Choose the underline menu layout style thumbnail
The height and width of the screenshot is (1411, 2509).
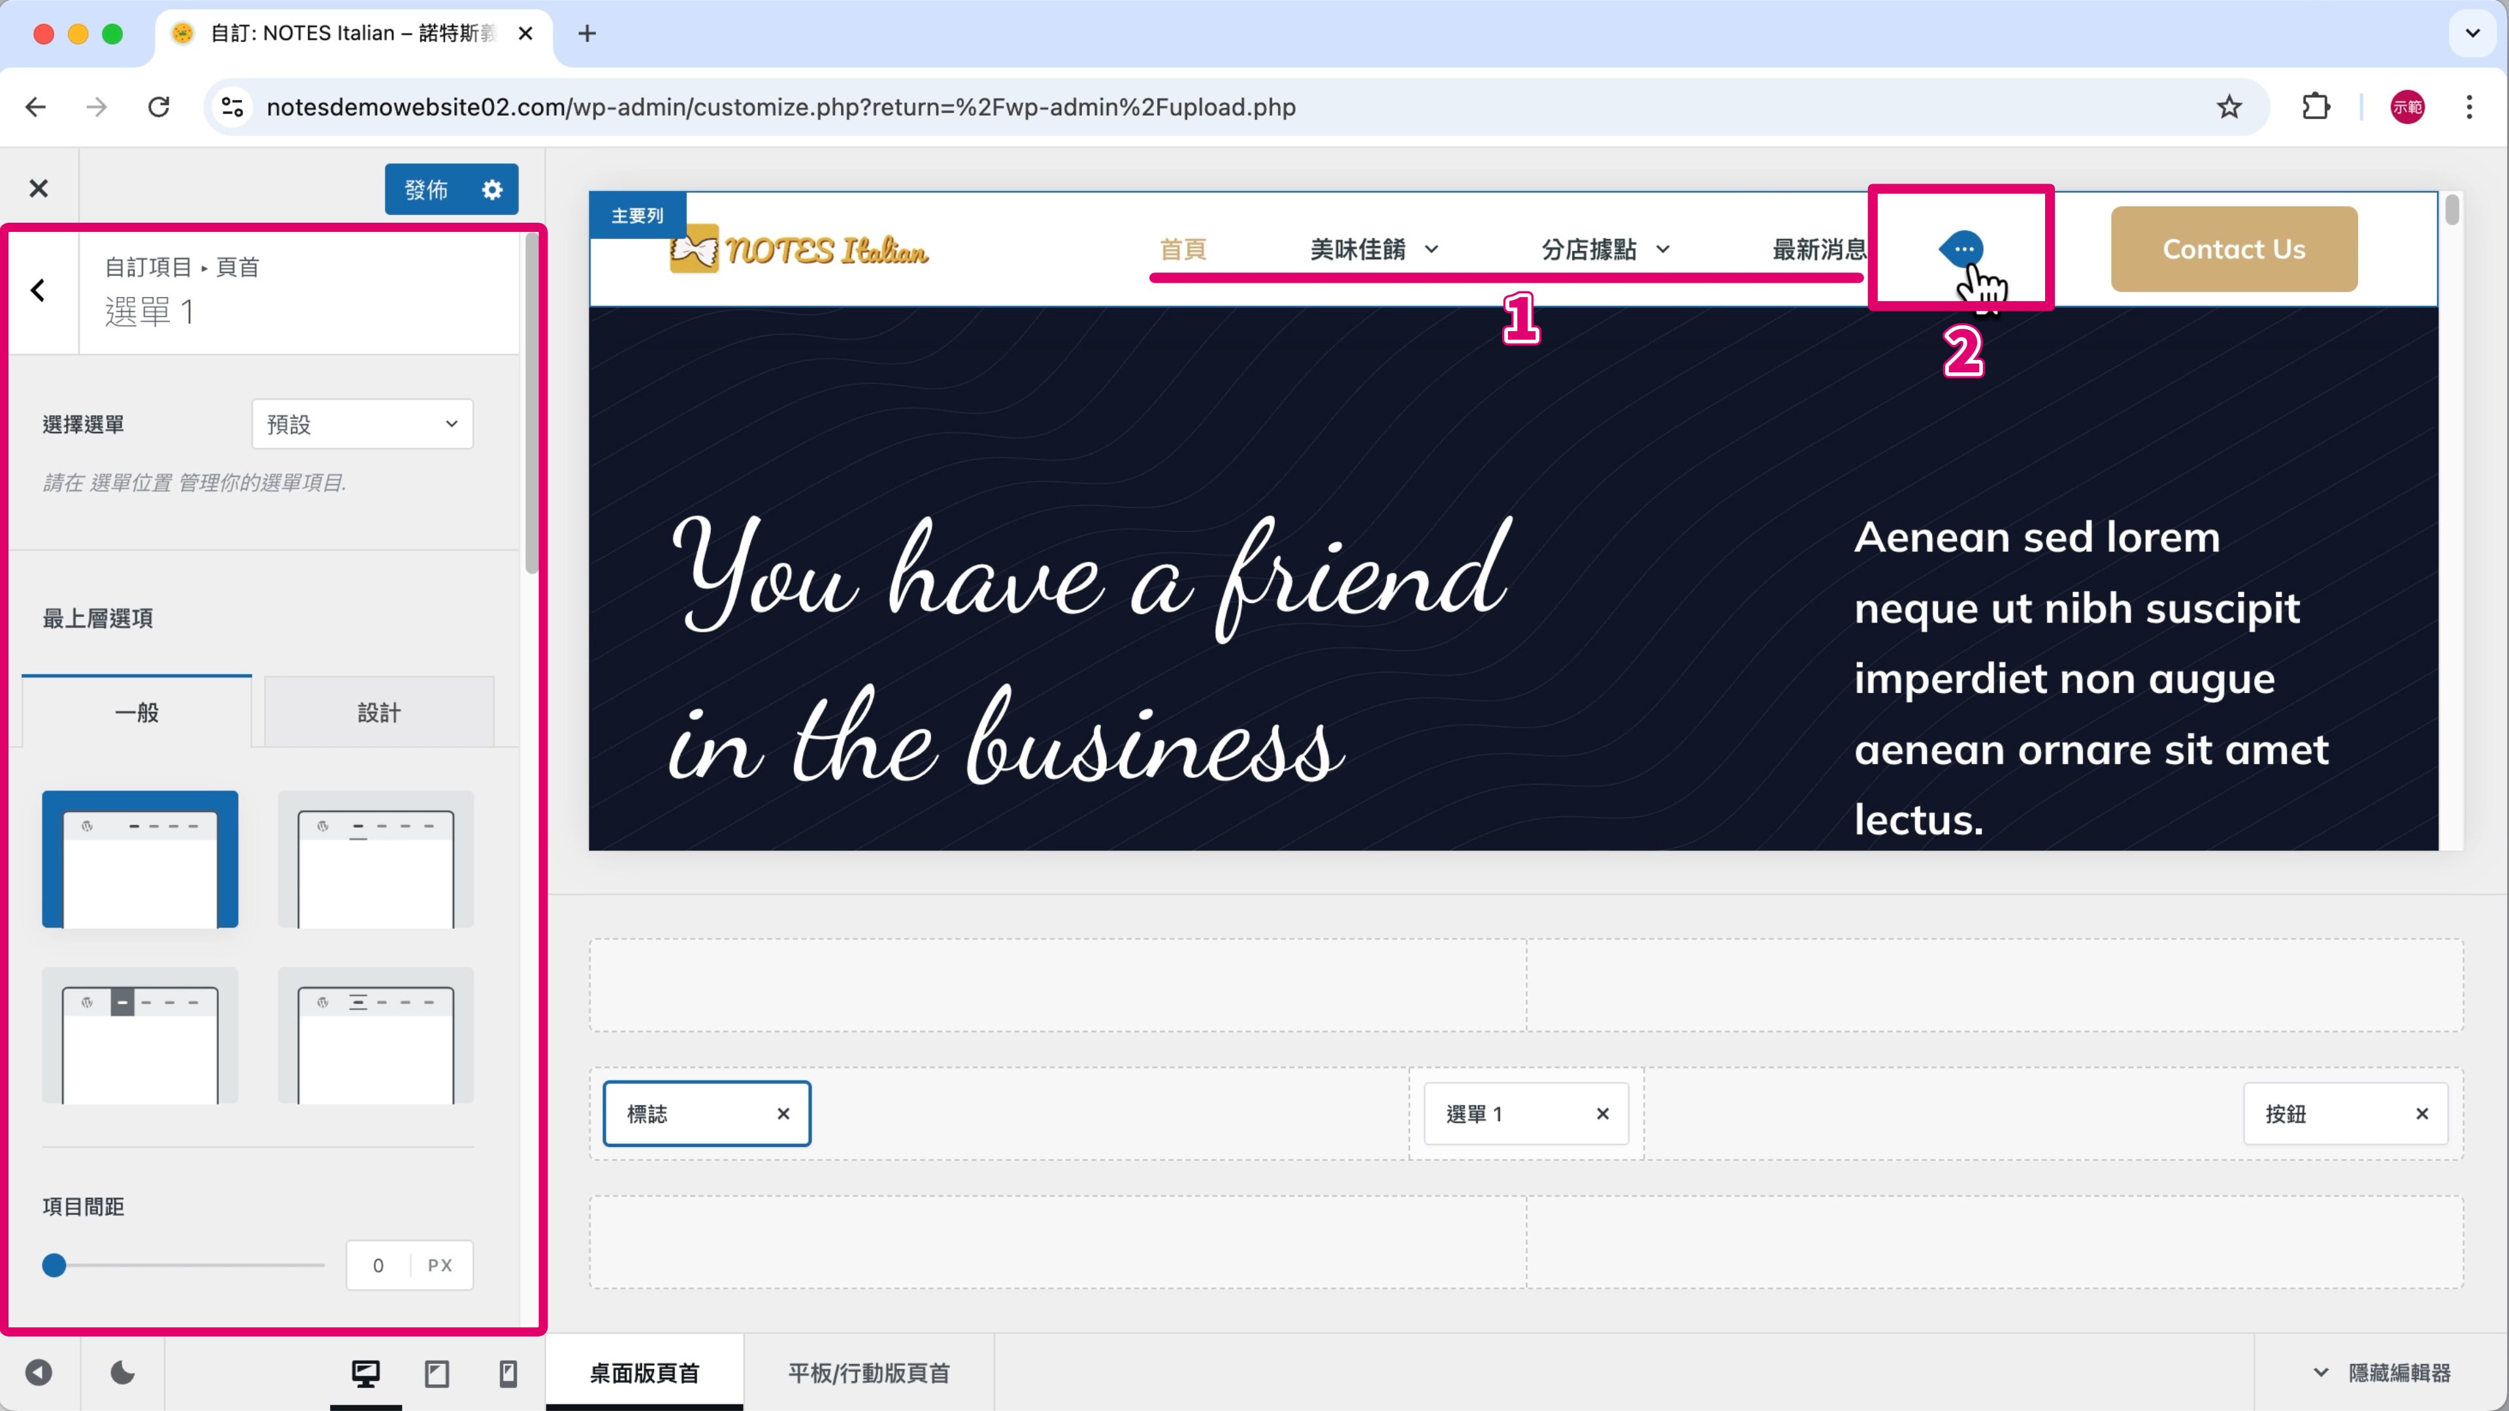click(375, 859)
